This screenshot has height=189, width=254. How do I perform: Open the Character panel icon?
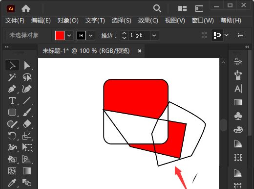[238, 89]
